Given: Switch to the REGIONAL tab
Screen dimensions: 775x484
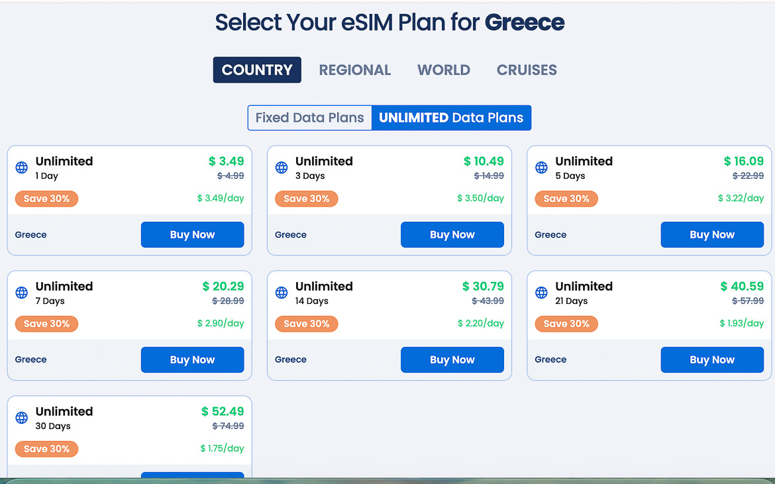Looking at the screenshot, I should tap(355, 70).
